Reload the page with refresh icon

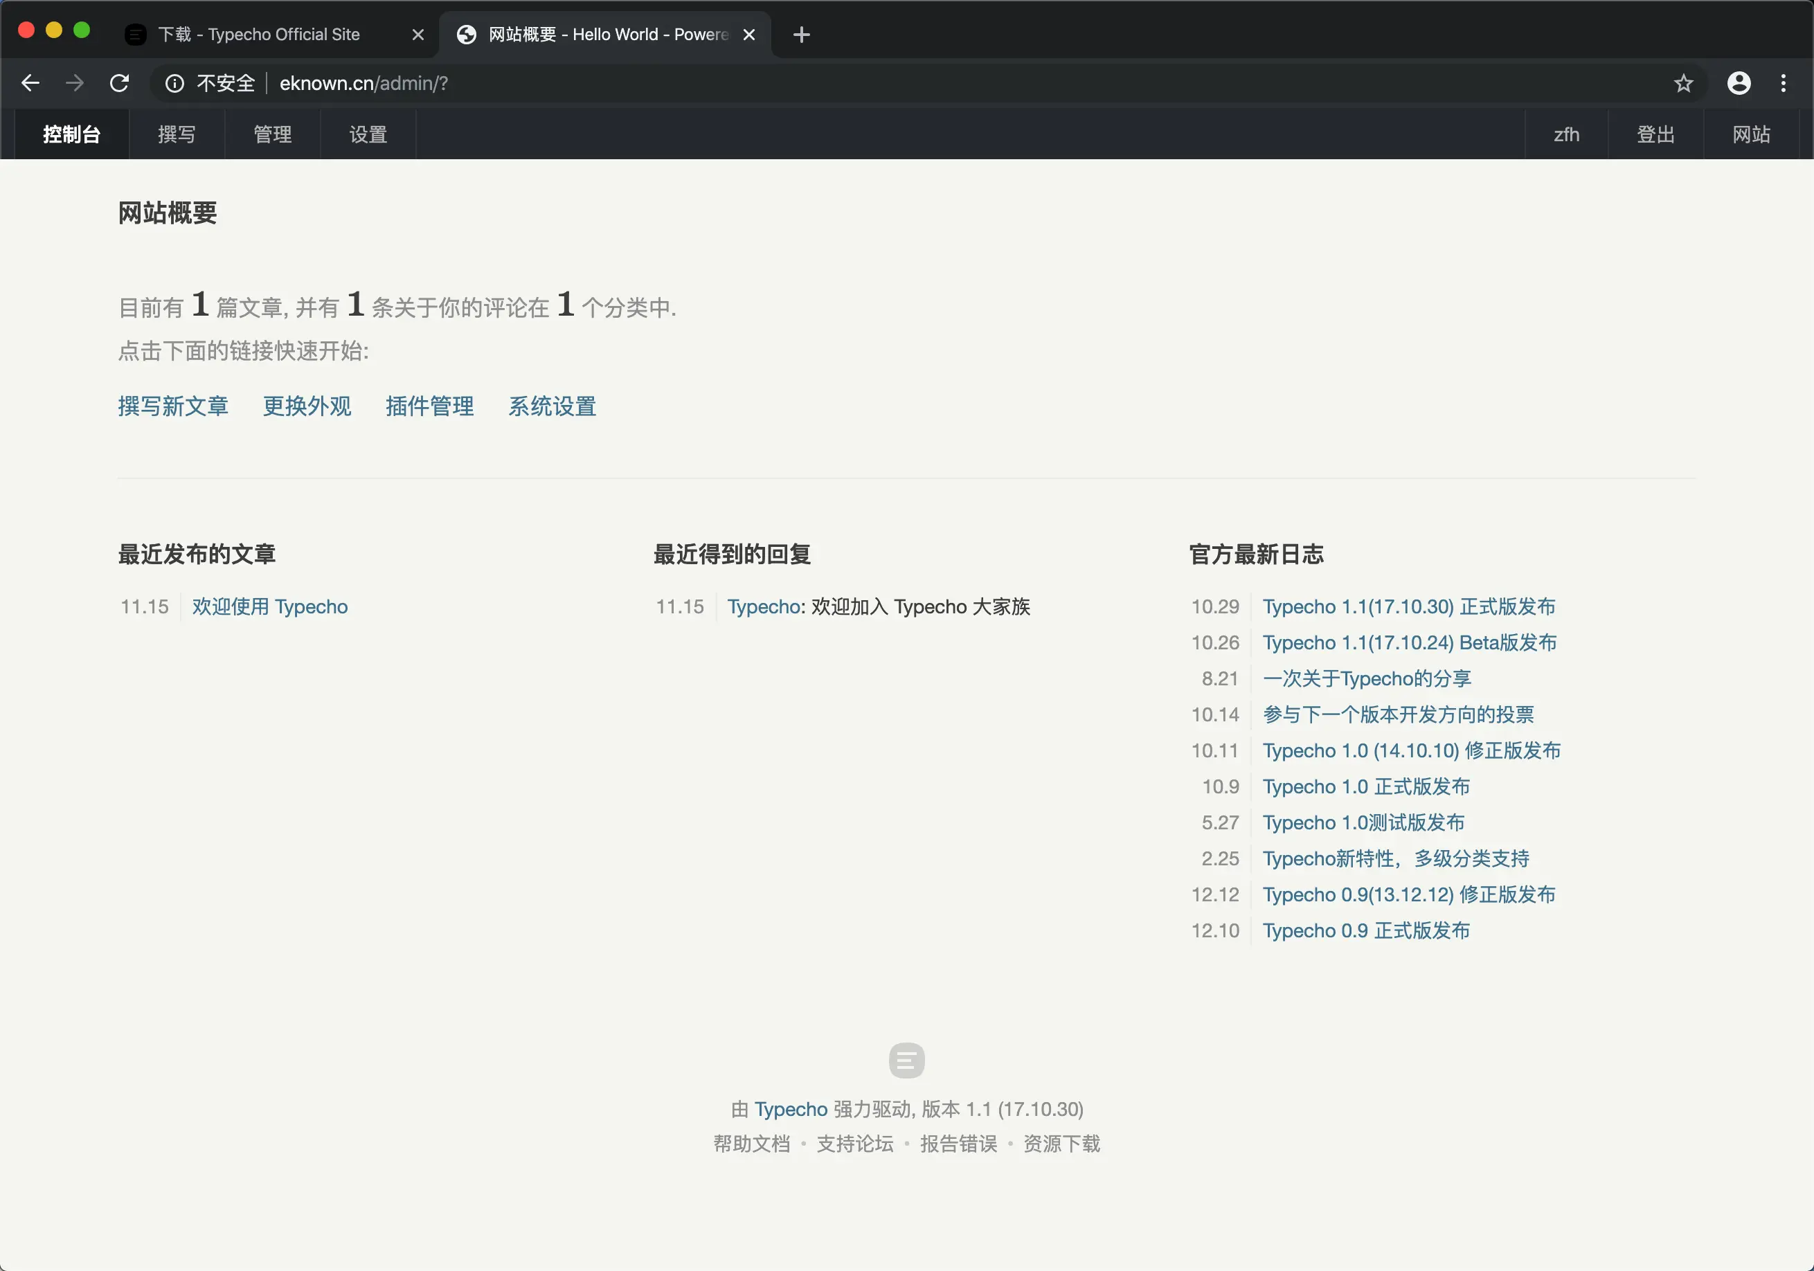[x=119, y=83]
